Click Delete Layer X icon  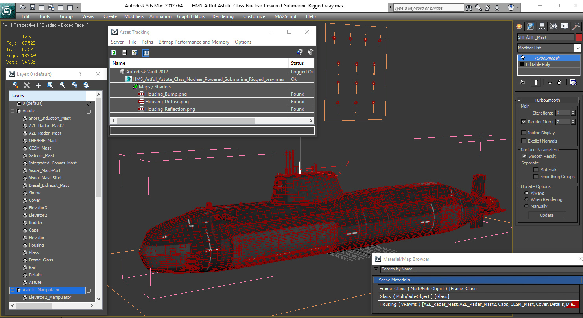tap(27, 85)
